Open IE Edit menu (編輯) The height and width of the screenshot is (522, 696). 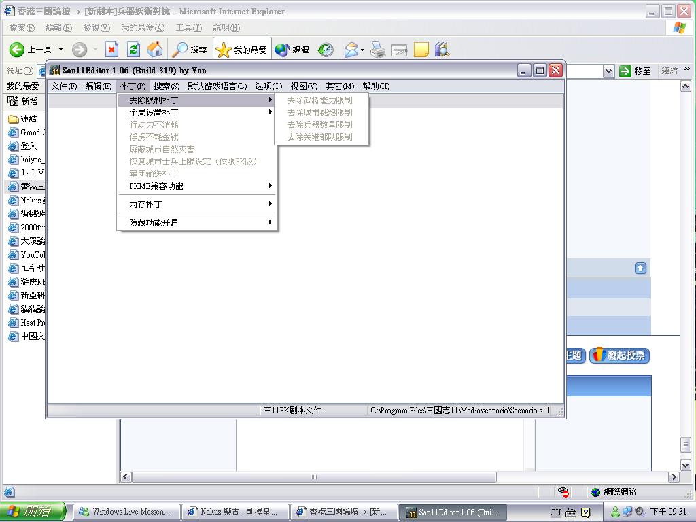pyautogui.click(x=58, y=28)
